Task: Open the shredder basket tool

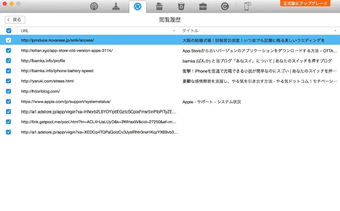Action: [x=159, y=6]
